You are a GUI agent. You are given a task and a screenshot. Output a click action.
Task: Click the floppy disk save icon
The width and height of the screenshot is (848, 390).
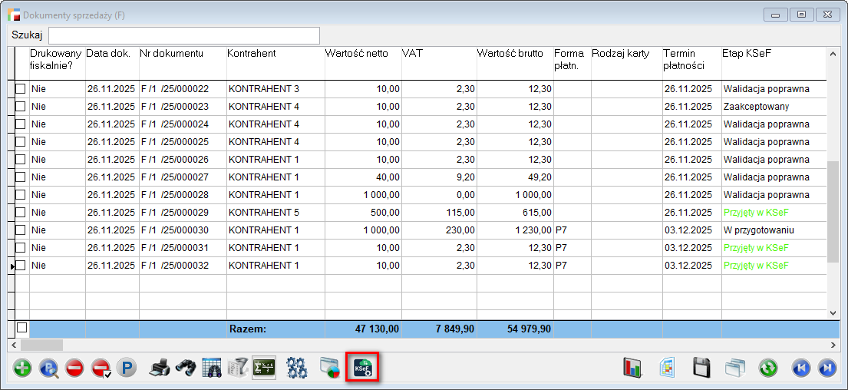pyautogui.click(x=703, y=368)
